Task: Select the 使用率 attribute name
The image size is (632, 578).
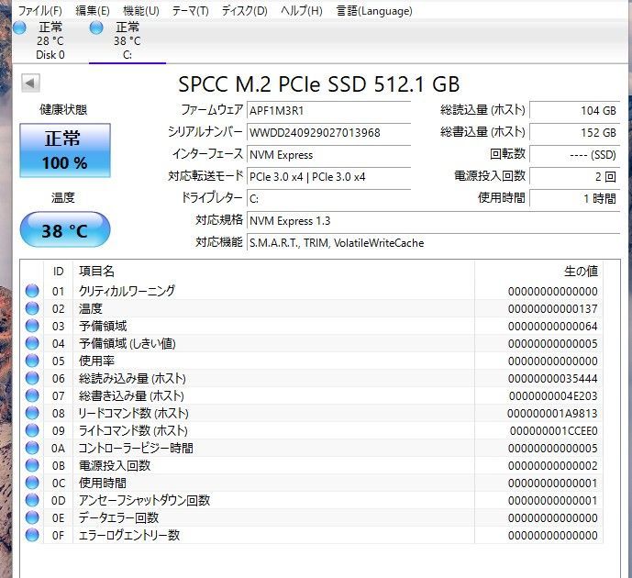Action: tap(96, 361)
